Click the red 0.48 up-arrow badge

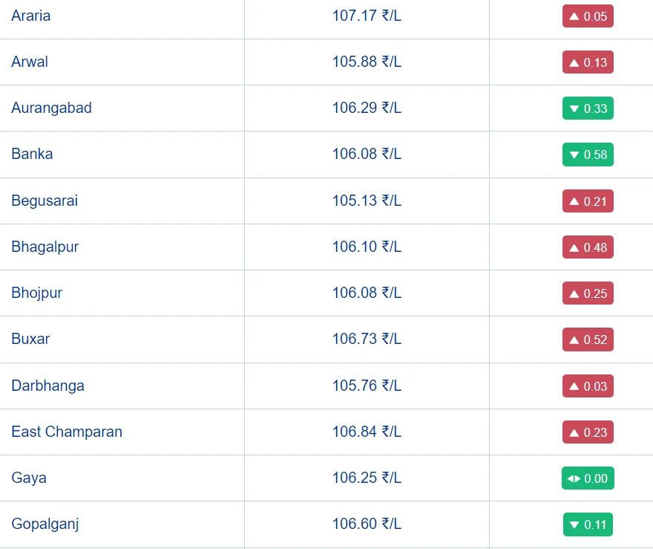588,247
